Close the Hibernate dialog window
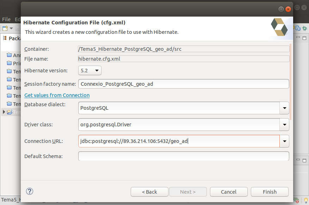Viewport: 309px width, 205px height. pyautogui.click(x=288, y=9)
